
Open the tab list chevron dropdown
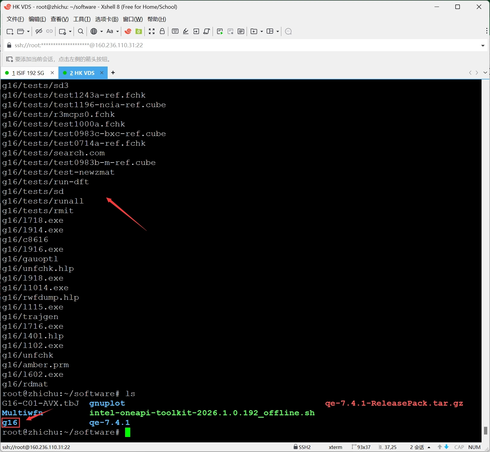pyautogui.click(x=485, y=73)
